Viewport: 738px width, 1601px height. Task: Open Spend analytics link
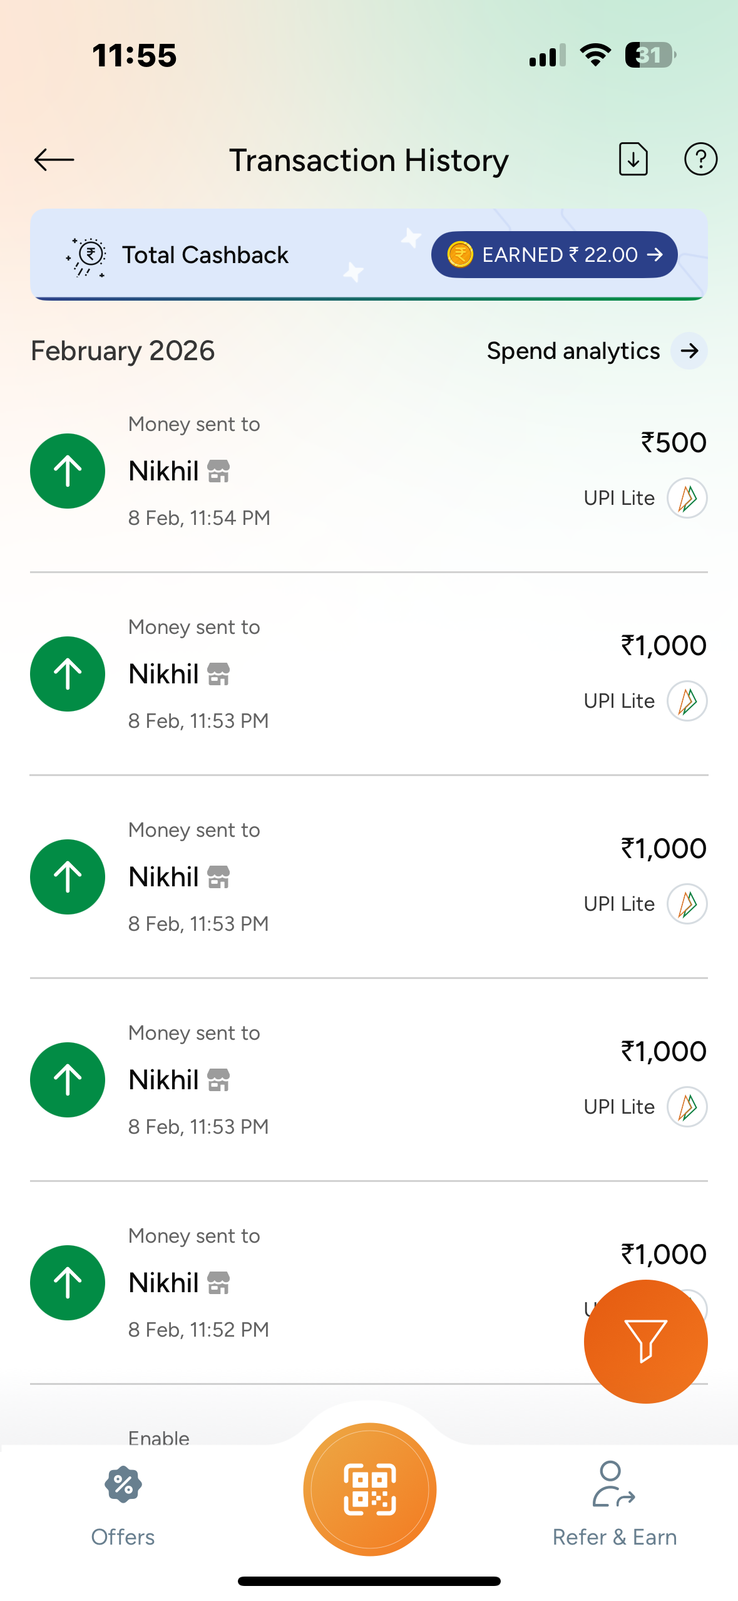[573, 351]
